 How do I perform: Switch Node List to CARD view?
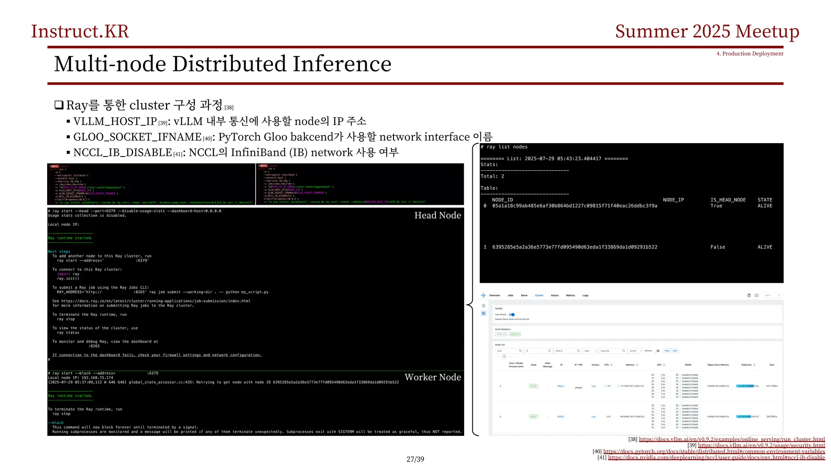point(675,351)
